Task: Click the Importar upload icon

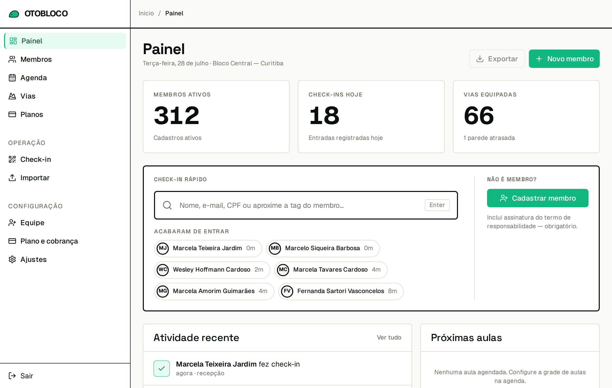Action: (12, 178)
